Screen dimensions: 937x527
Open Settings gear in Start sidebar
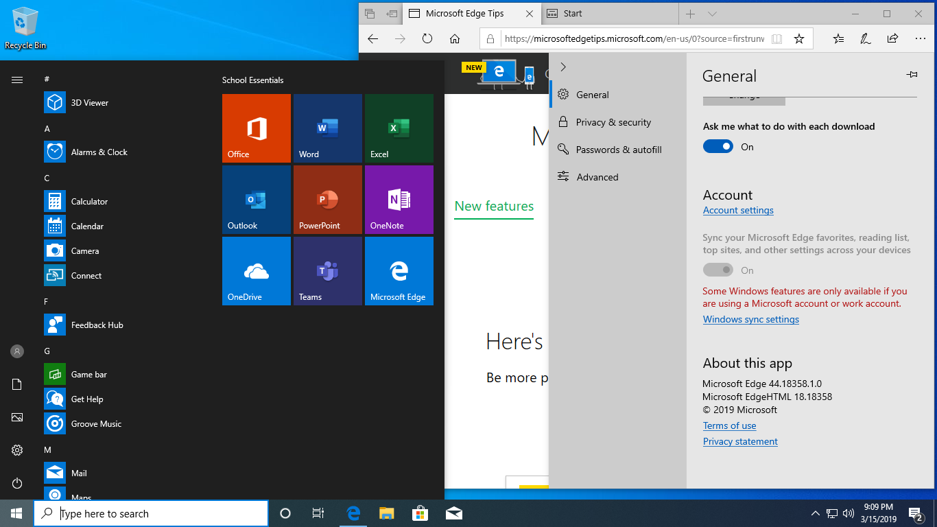pos(17,450)
